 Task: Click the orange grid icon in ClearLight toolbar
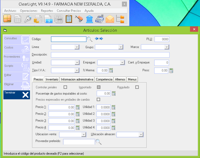tap(7, 19)
